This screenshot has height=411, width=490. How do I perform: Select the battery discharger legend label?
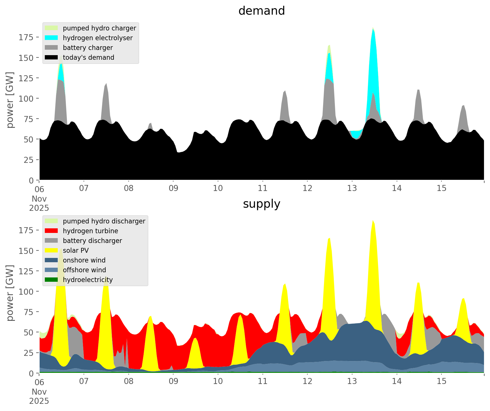92,241
